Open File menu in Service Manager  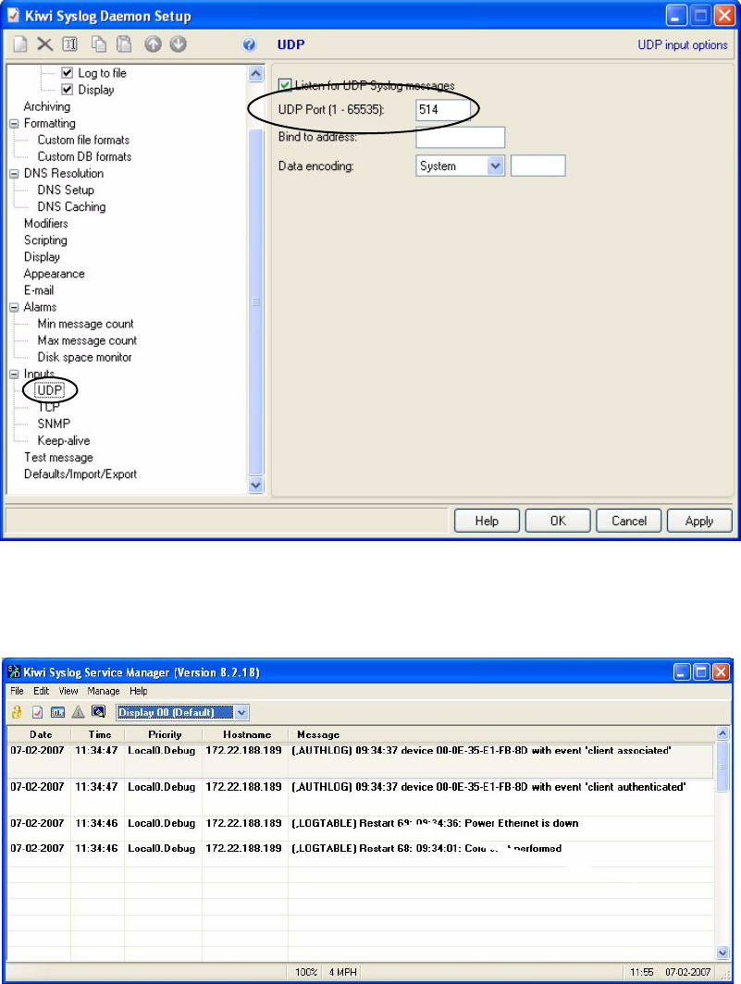point(17,691)
